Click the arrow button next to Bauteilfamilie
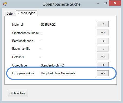 [103, 49]
